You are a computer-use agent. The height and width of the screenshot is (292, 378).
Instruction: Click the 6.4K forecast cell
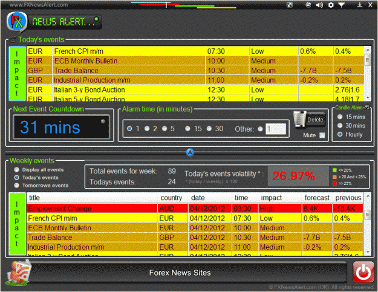317,209
